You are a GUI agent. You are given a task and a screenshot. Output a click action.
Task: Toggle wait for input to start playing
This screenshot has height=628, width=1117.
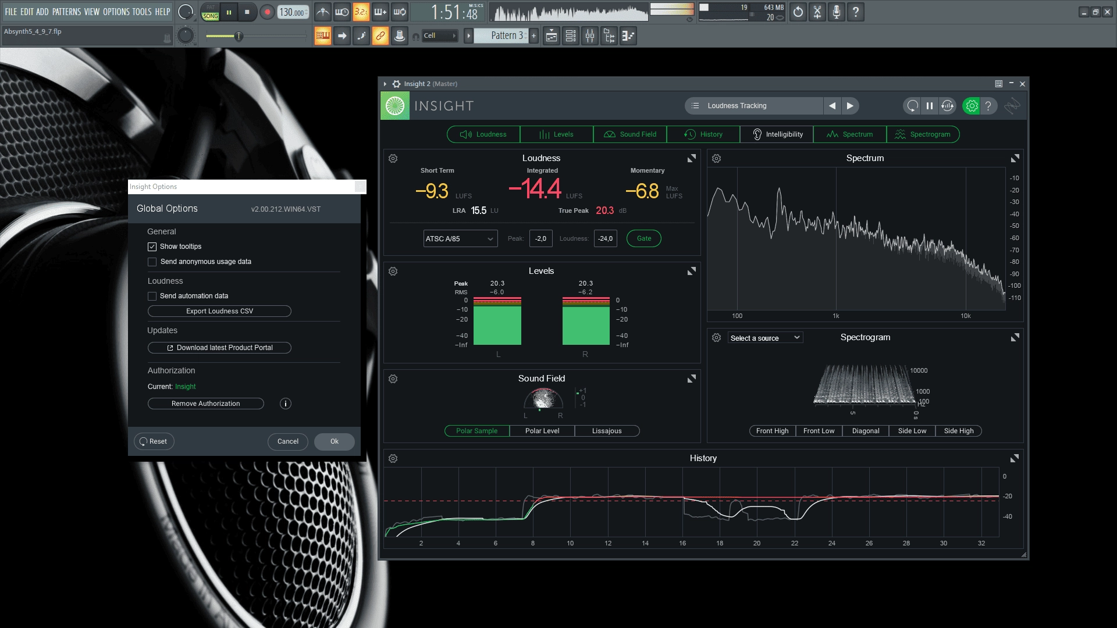342,12
